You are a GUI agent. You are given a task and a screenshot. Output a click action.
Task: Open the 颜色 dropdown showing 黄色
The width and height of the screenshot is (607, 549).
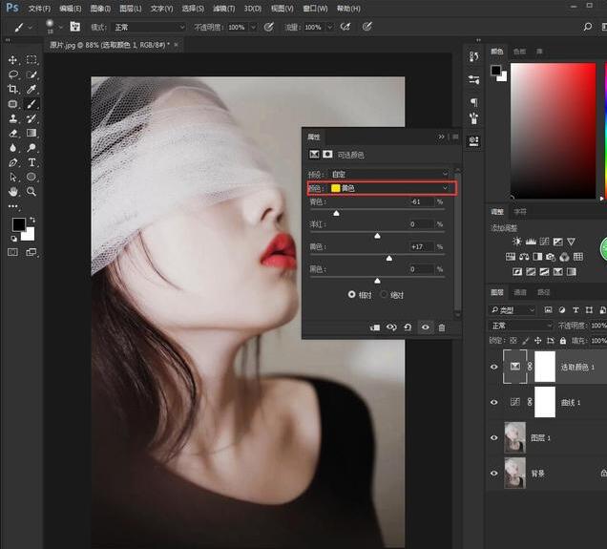(x=389, y=188)
